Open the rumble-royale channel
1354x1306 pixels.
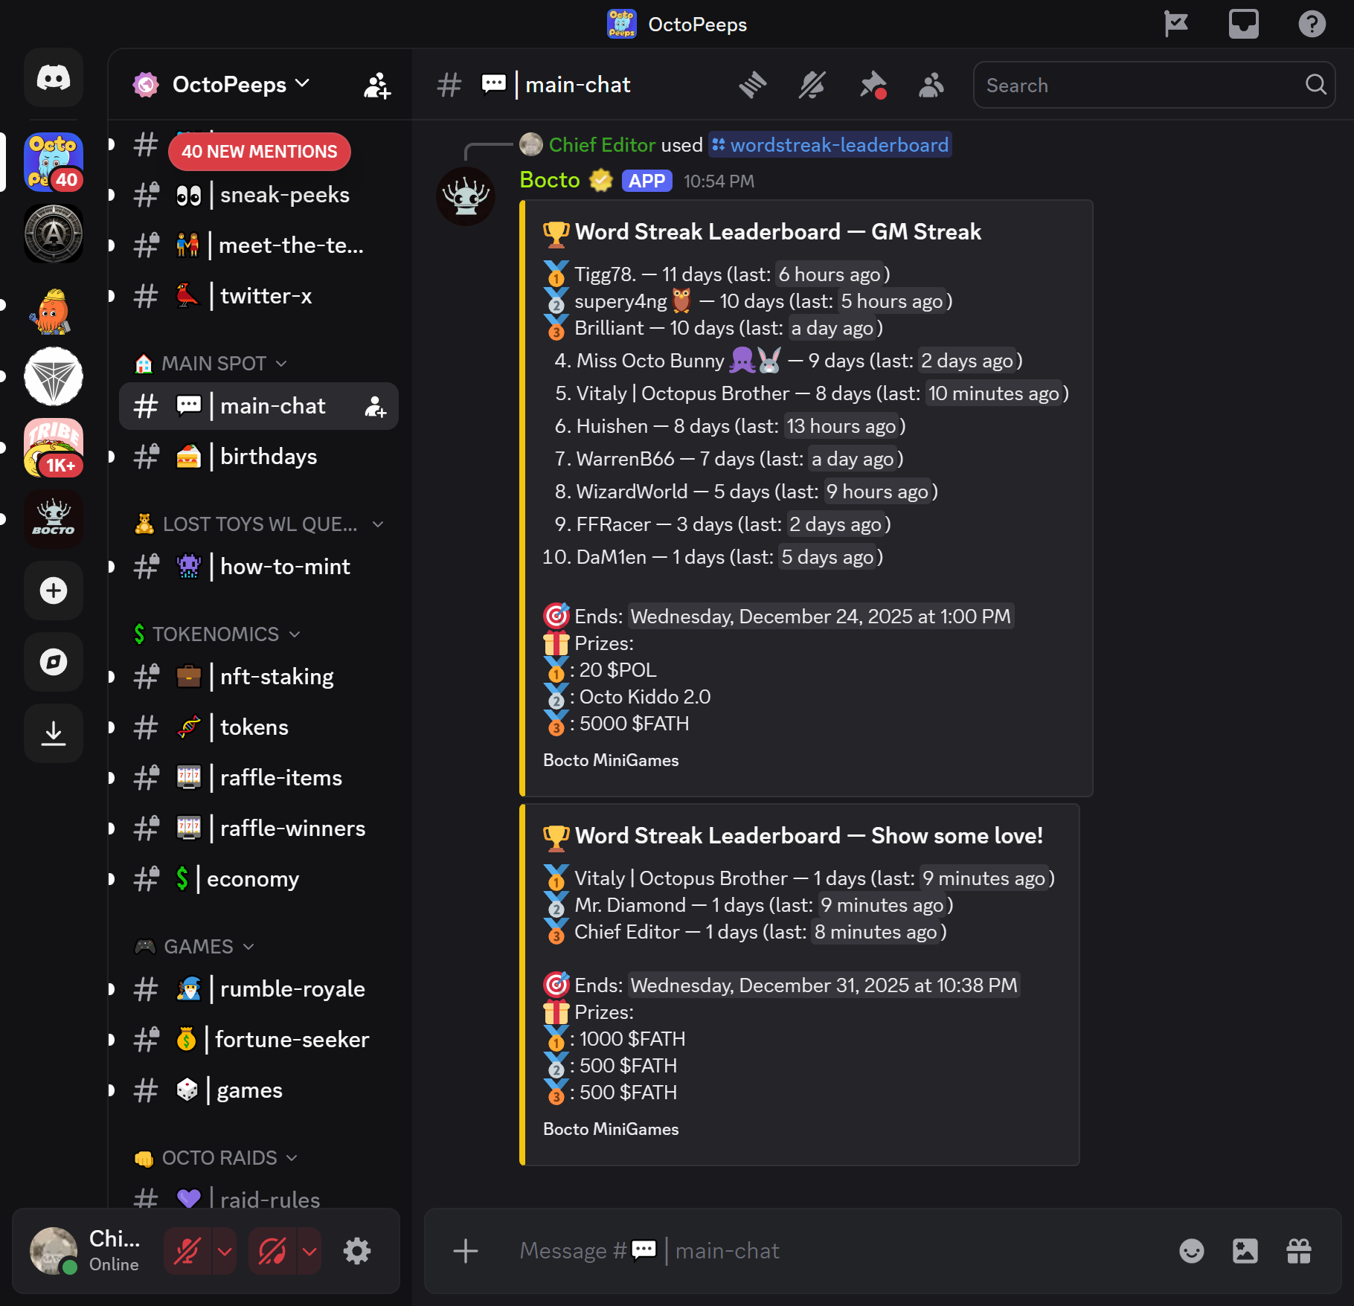(292, 989)
